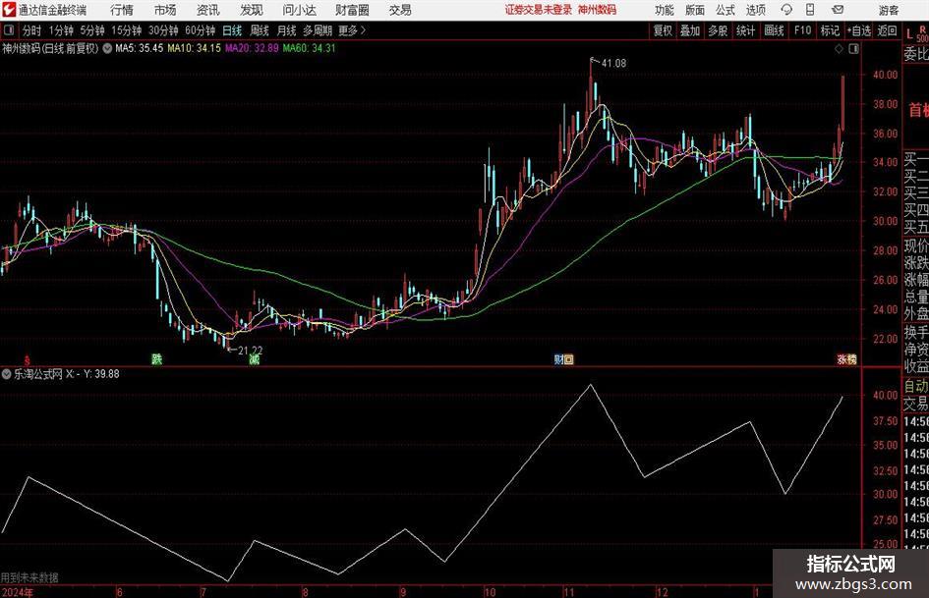929x598 pixels.
Task: Open the 财富圈 menu
Action: (x=352, y=10)
